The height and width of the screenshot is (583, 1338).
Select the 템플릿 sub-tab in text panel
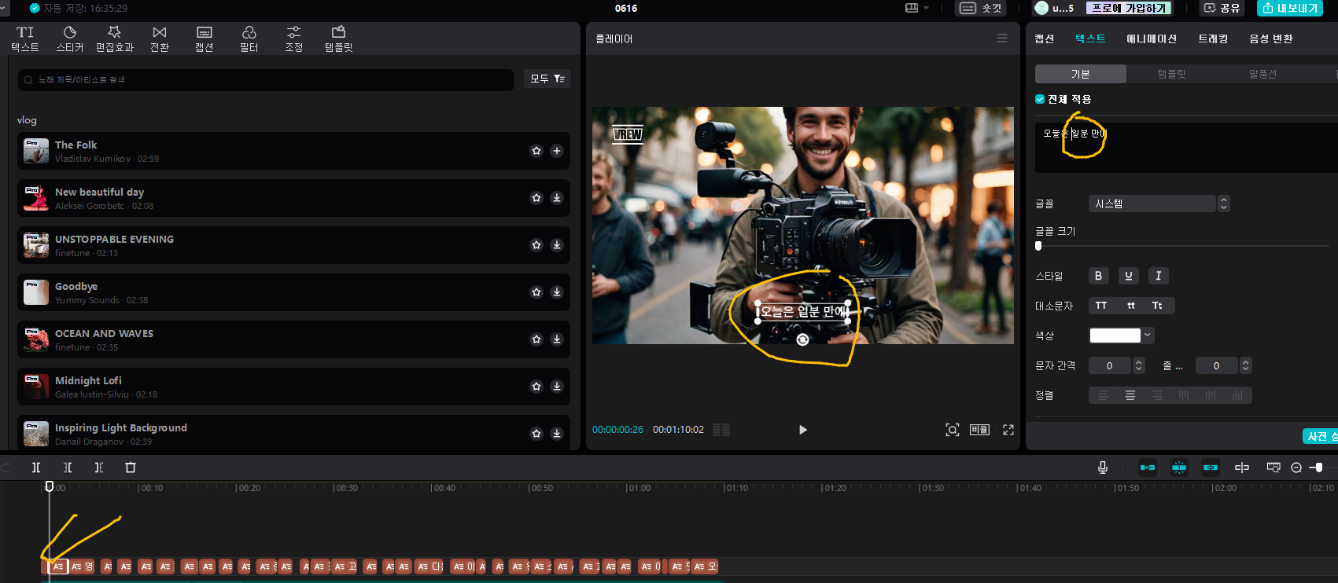[x=1171, y=74]
